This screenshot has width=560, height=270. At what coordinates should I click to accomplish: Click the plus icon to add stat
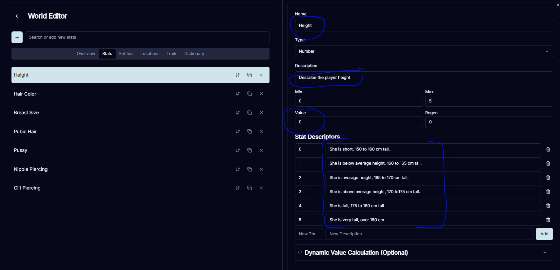click(x=17, y=37)
